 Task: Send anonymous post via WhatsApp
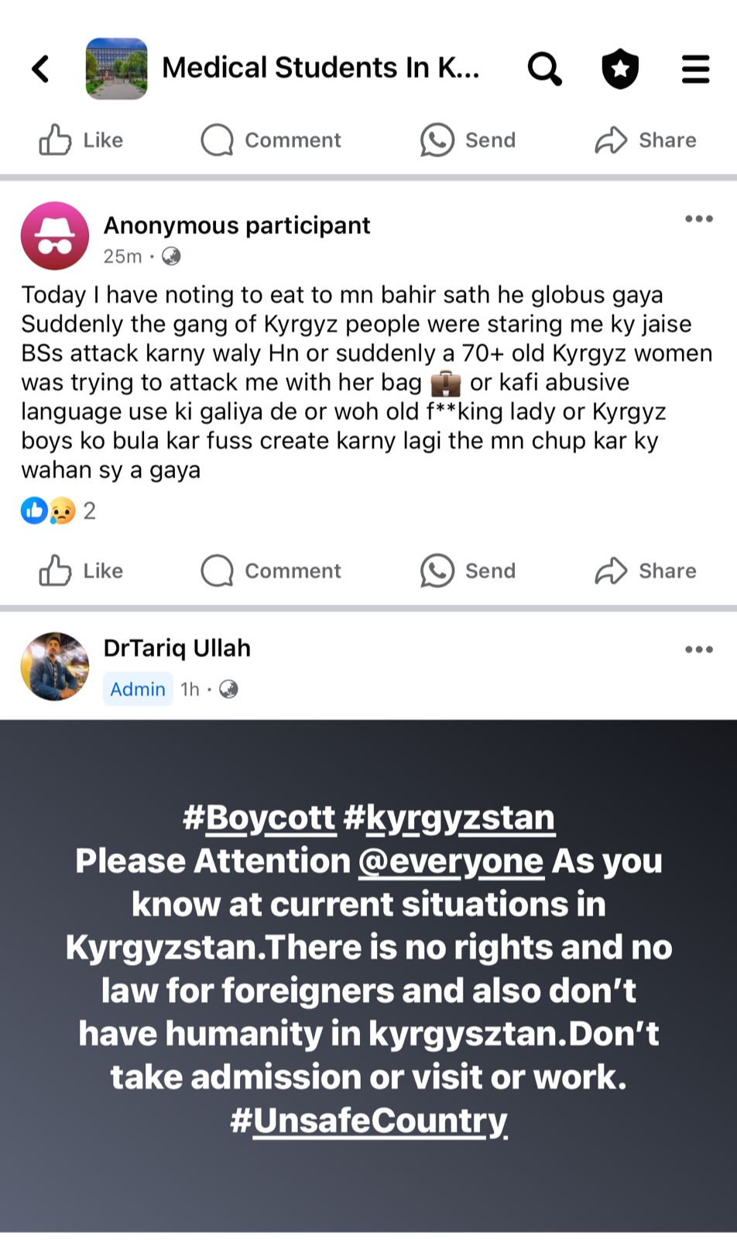pos(468,571)
